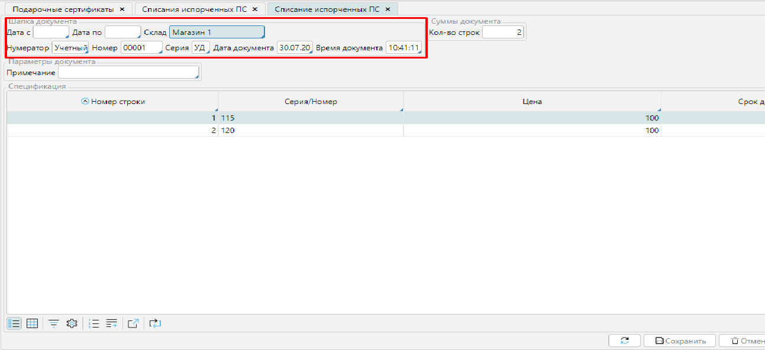Open table settings gear icon
Screen dimensions: 765x350
tap(72, 323)
